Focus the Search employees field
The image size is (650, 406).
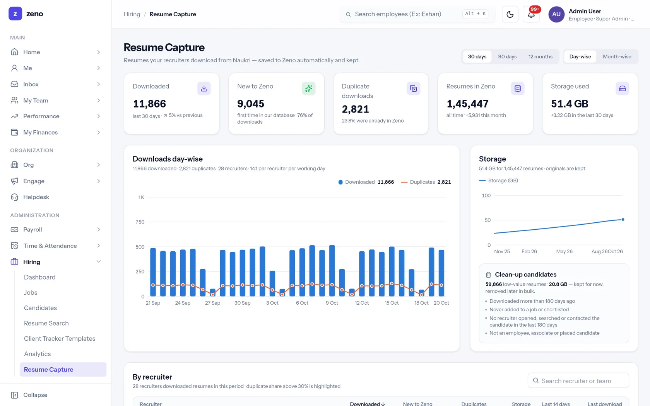(x=417, y=14)
